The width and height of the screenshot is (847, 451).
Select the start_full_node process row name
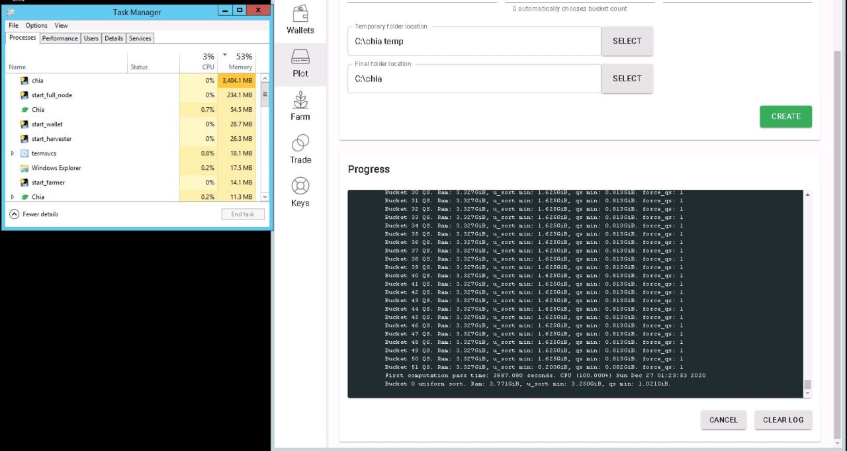(52, 95)
